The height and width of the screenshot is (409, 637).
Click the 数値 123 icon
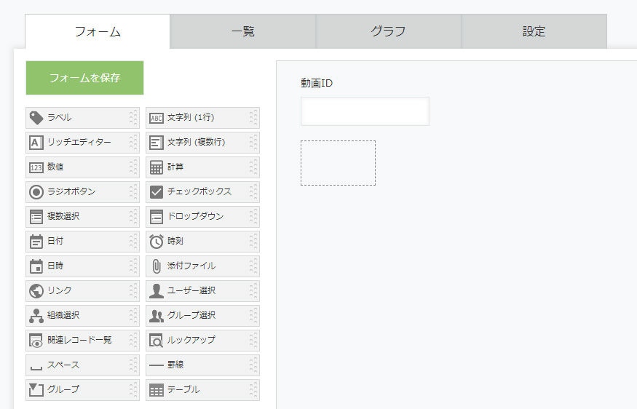pos(36,167)
